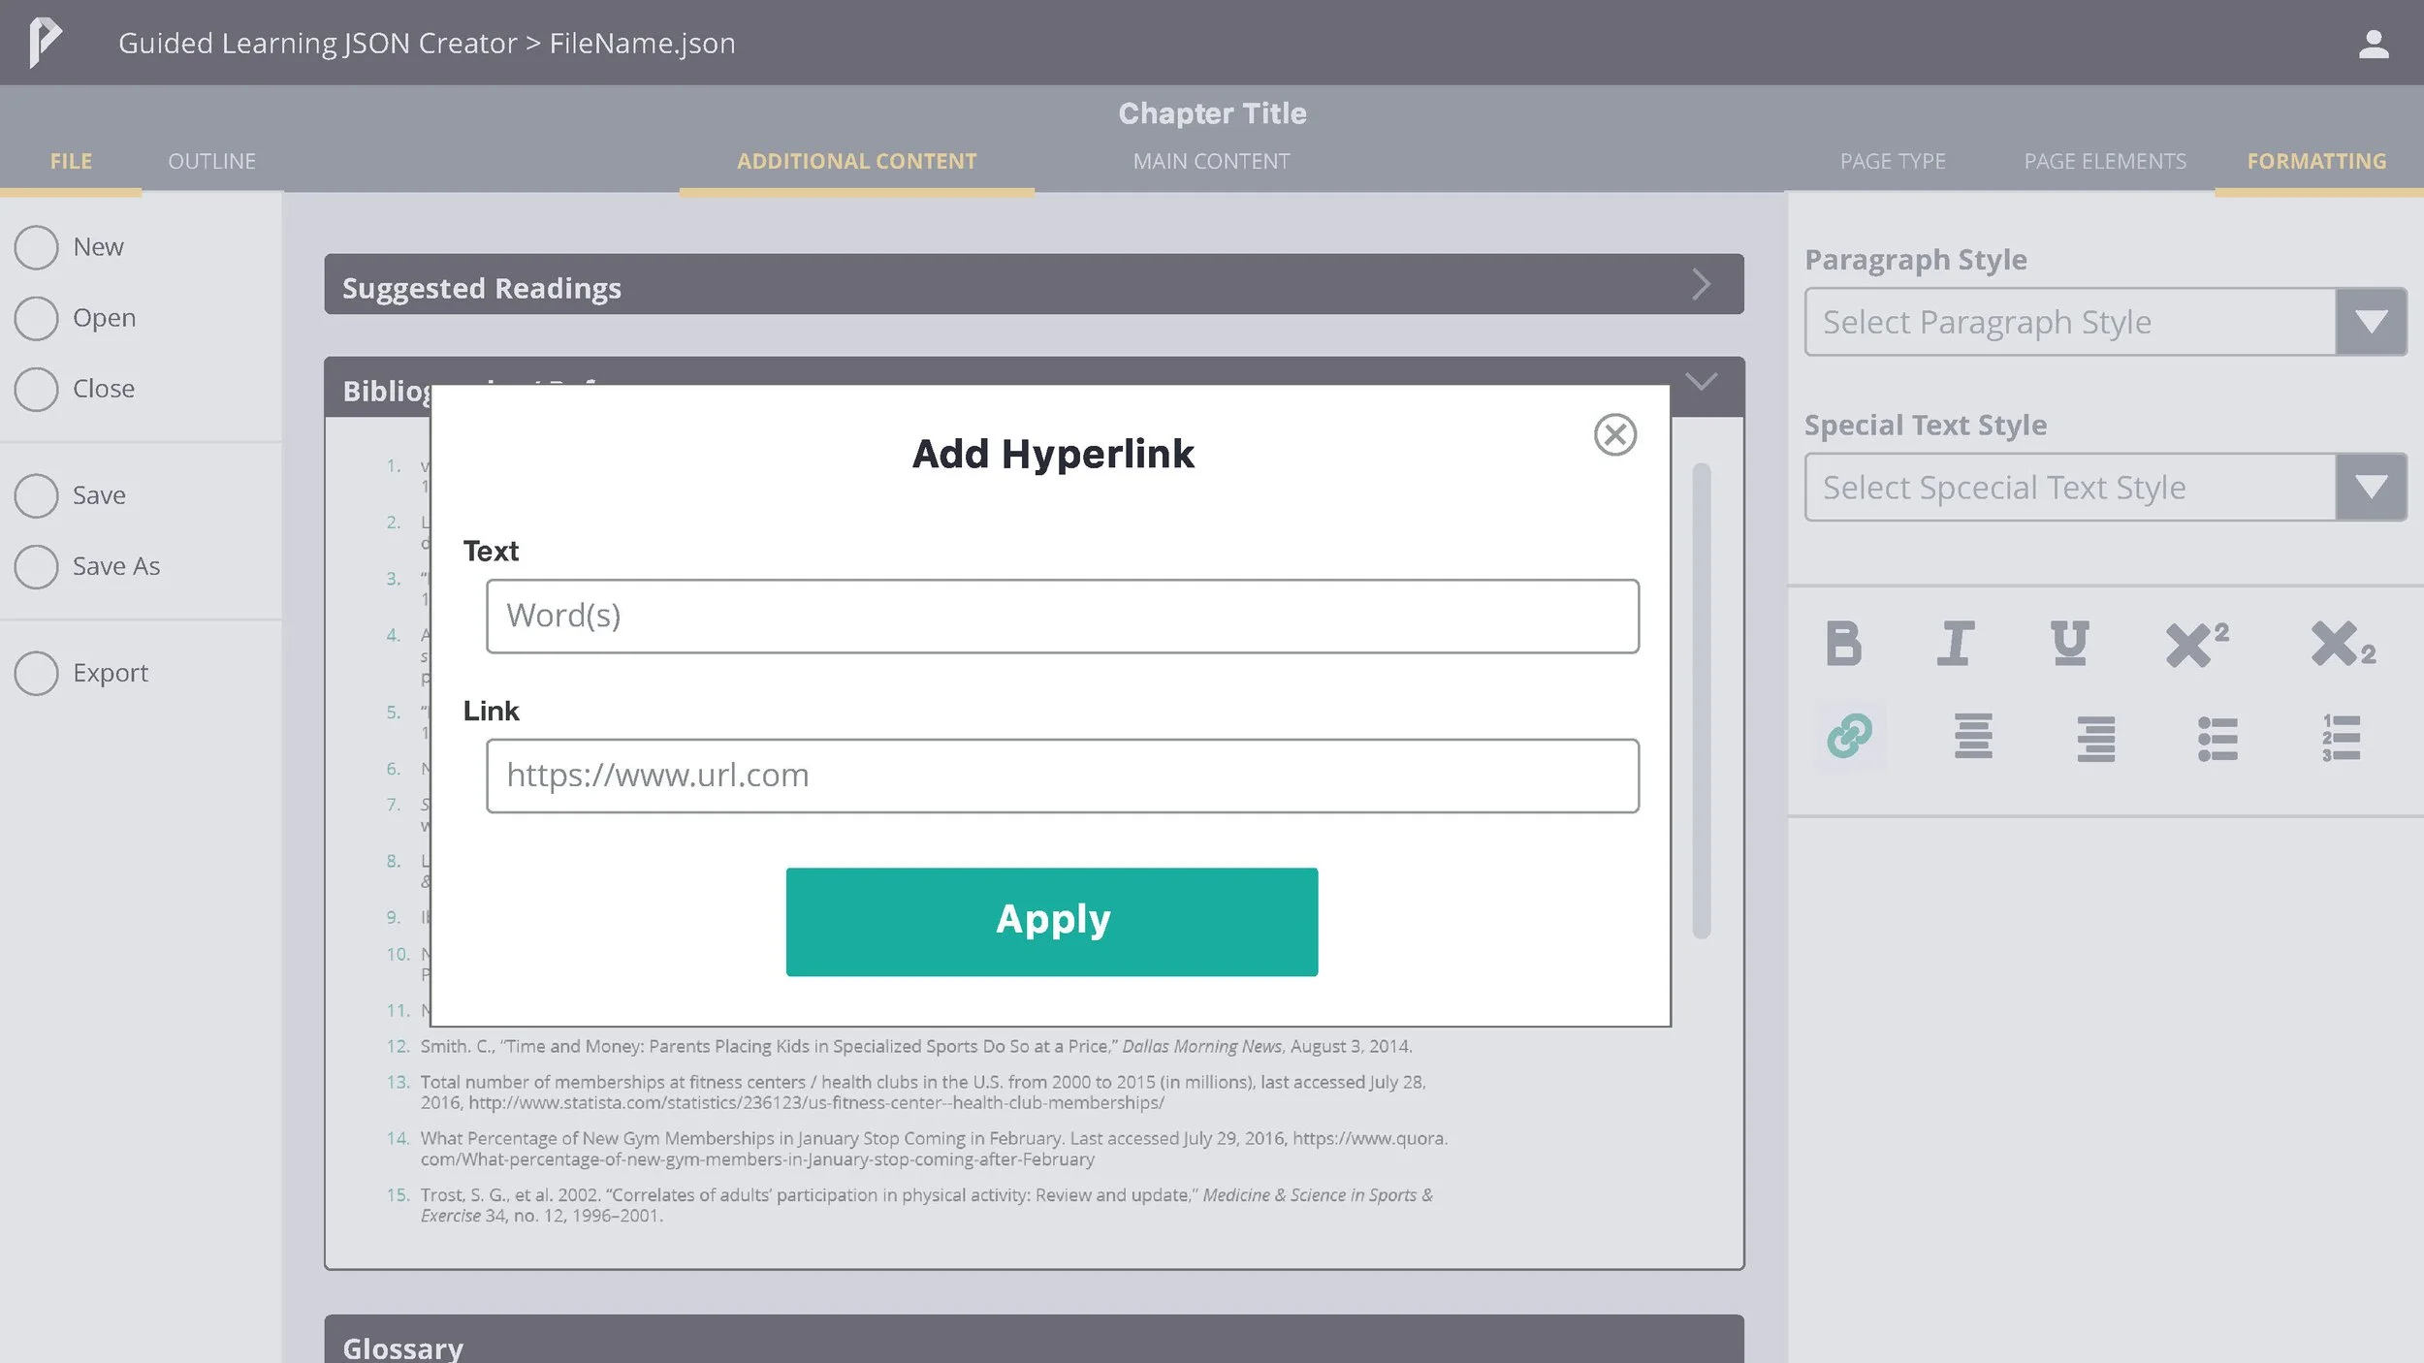2424x1363 pixels.
Task: Select the New radio button
Action: (x=37, y=247)
